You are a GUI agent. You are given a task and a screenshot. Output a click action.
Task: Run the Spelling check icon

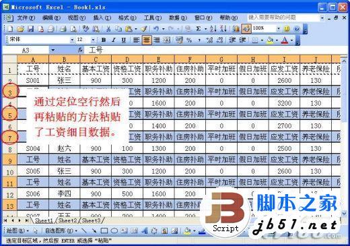coord(85,29)
